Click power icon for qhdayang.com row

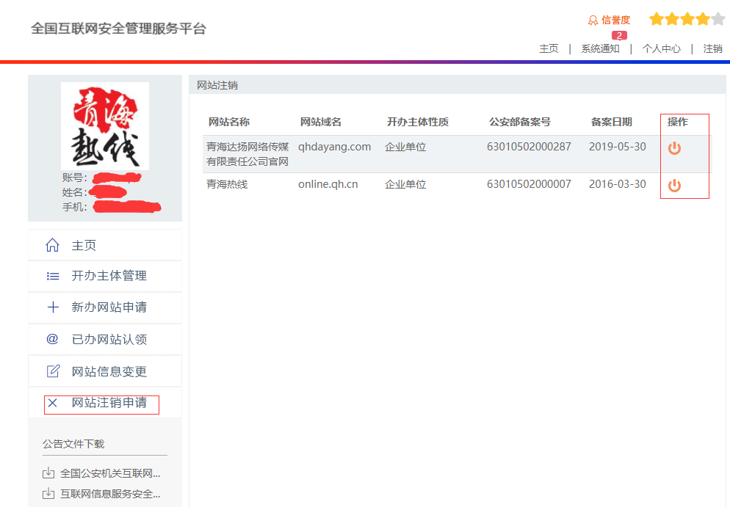674,148
